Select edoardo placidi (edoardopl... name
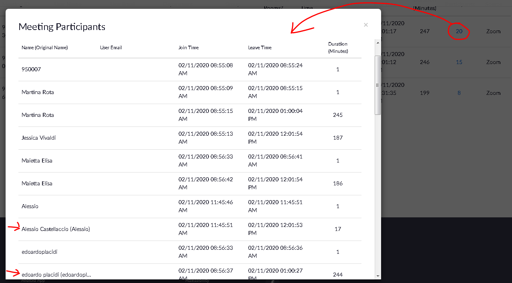The width and height of the screenshot is (512, 283). click(x=56, y=275)
